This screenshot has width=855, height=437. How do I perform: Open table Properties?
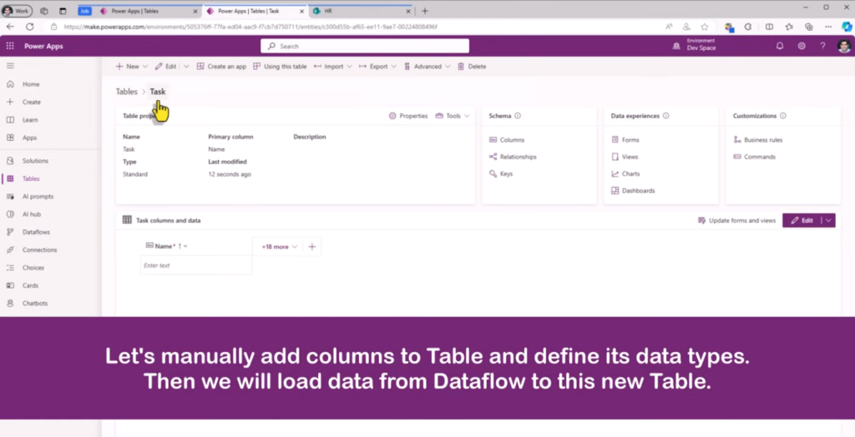pyautogui.click(x=408, y=116)
